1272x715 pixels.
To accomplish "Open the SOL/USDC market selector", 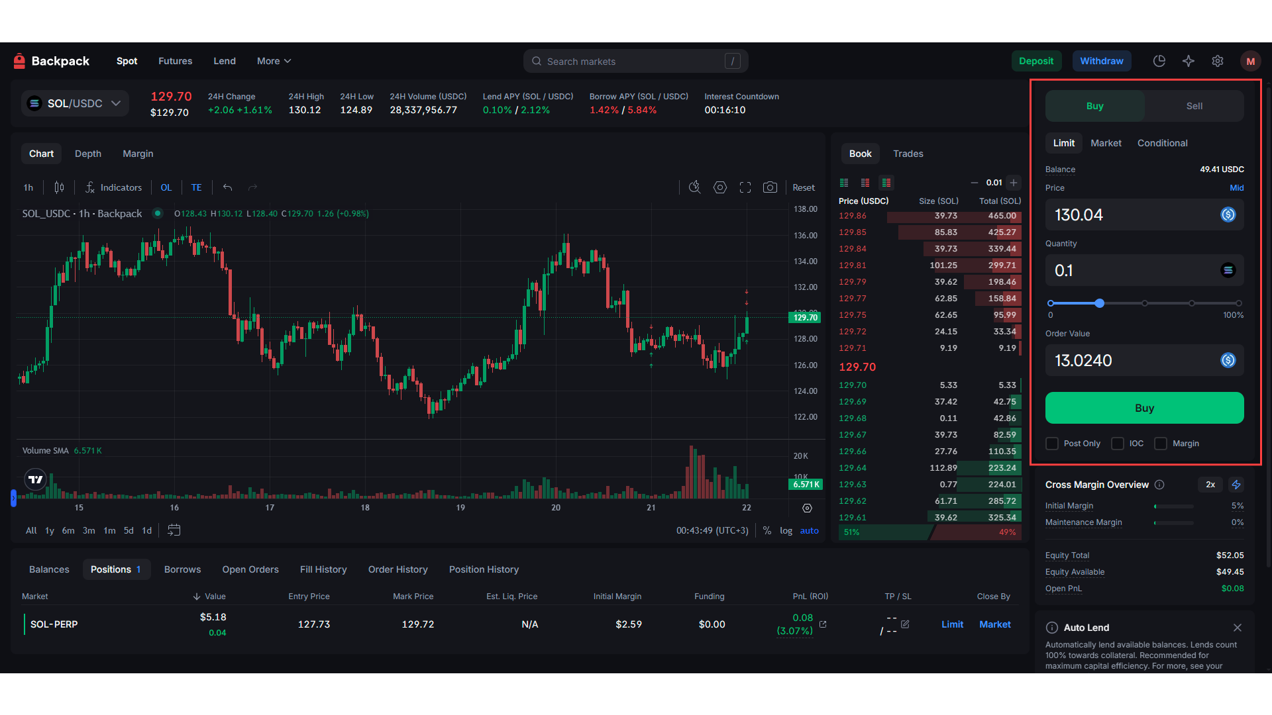I will 75,103.
